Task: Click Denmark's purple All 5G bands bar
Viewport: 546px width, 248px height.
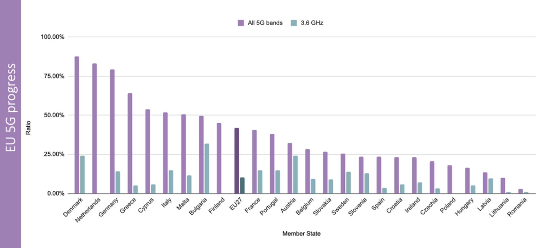Action: click(77, 125)
